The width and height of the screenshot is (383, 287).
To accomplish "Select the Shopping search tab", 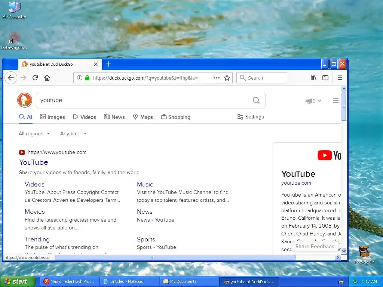I will point(176,117).
